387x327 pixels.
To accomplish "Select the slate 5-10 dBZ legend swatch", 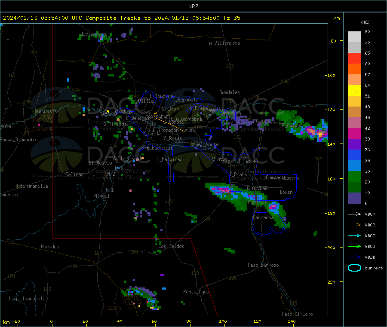I will pos(354,198).
